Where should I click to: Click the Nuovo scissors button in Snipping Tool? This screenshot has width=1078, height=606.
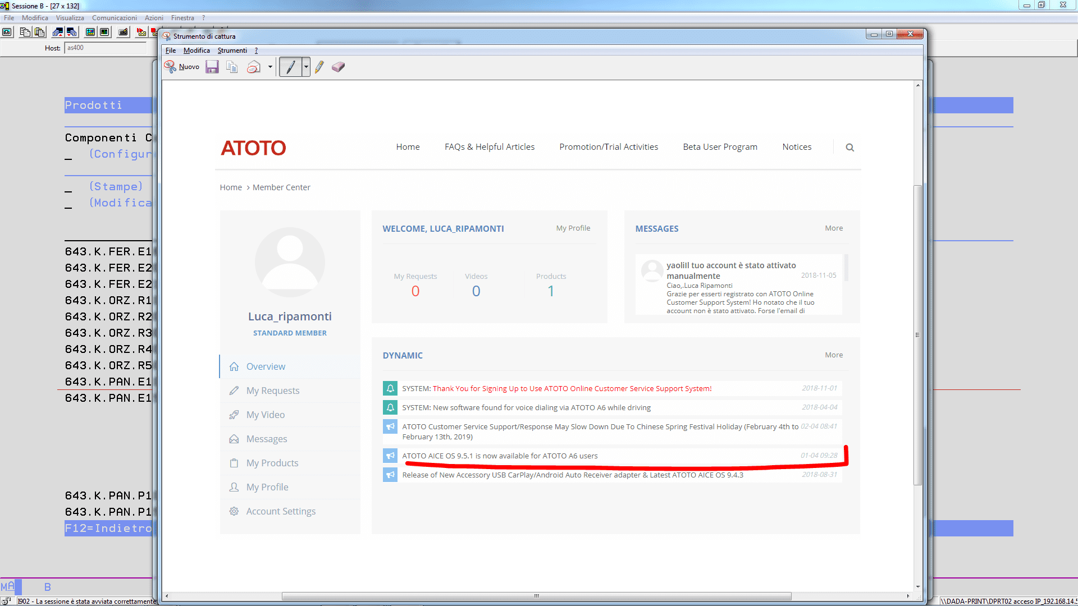tap(181, 67)
